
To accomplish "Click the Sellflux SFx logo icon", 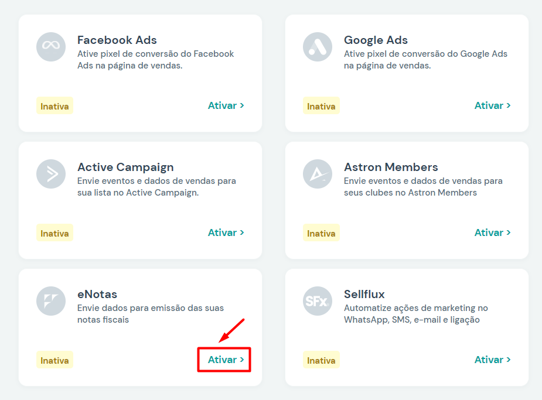I will click(x=318, y=301).
